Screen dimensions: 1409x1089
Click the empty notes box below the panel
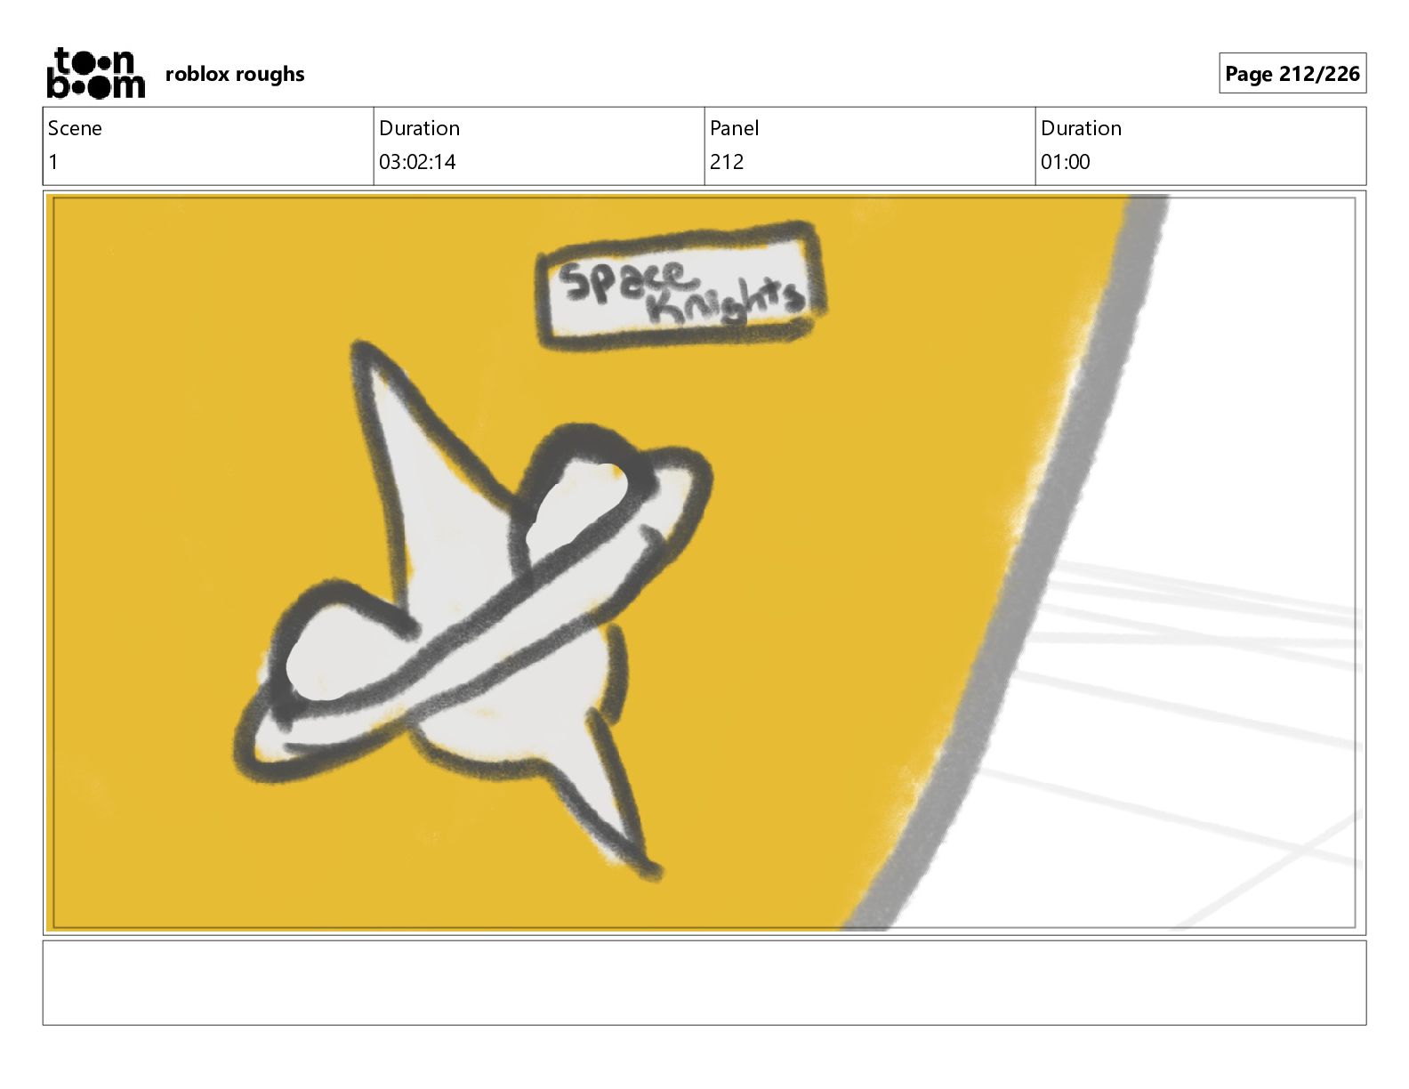coord(704,982)
